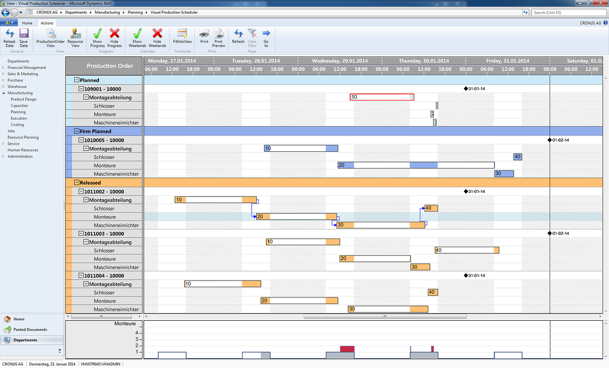The width and height of the screenshot is (609, 368).
Task: Switch to Resource View
Action: [75, 37]
